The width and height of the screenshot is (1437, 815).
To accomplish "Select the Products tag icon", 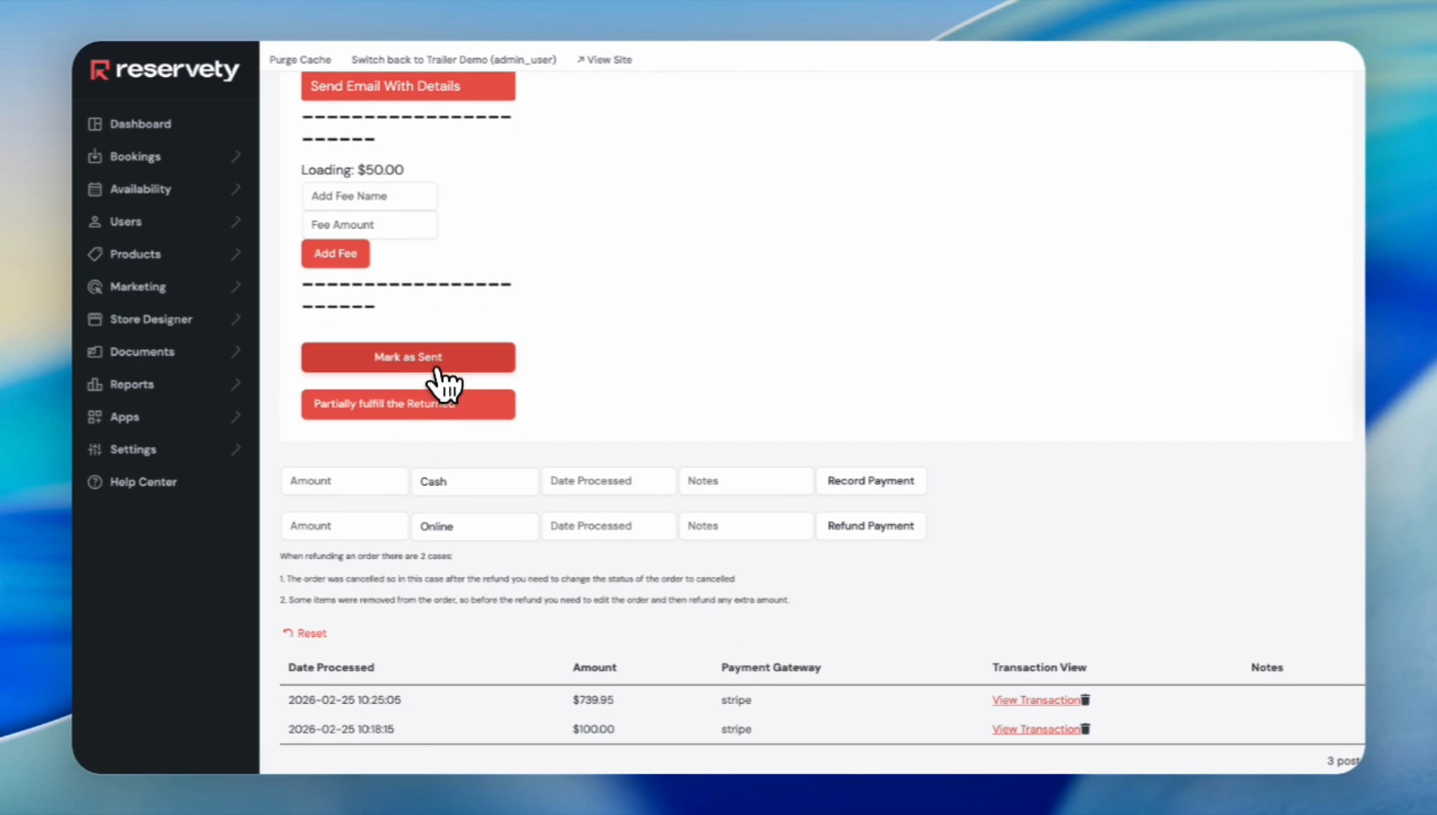I will pyautogui.click(x=94, y=254).
